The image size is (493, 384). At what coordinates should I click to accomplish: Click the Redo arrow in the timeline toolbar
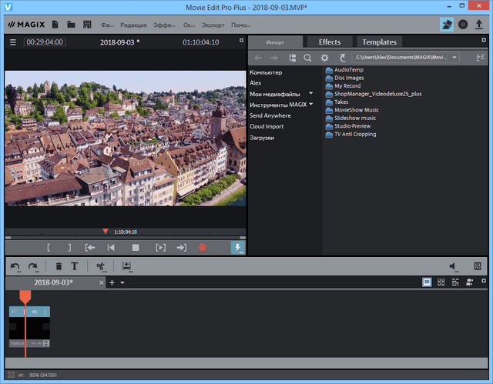click(33, 266)
